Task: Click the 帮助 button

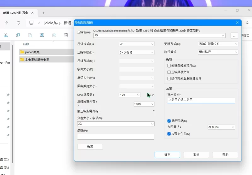Action: [225, 155]
